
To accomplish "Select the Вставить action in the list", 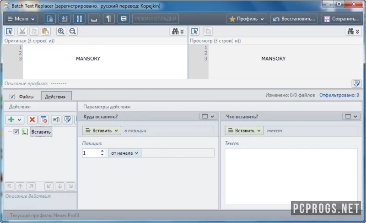I will (41, 132).
